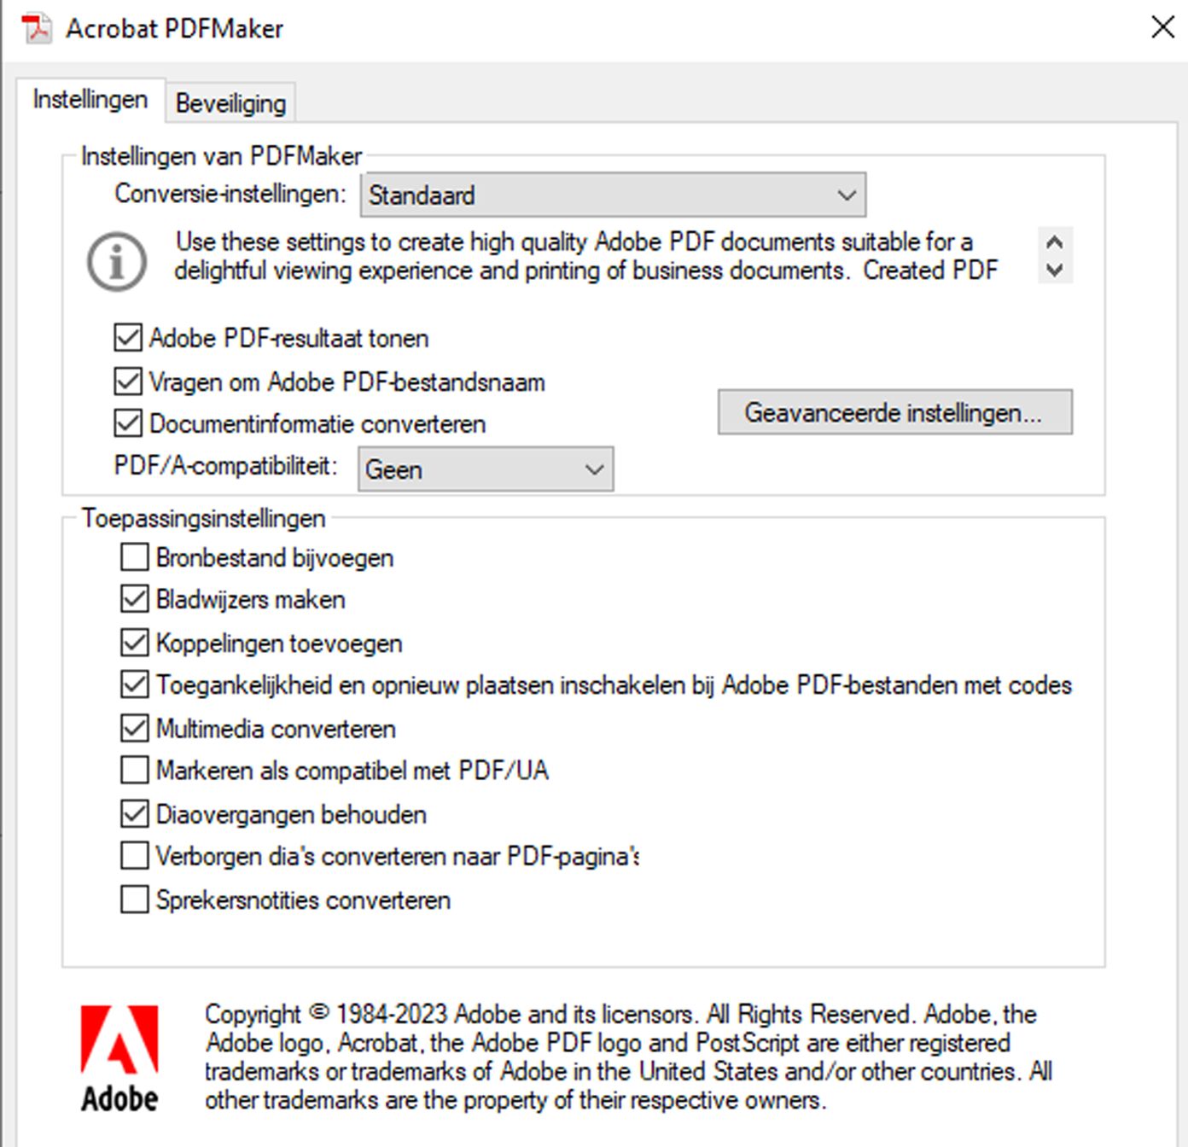The image size is (1188, 1147).
Task: Select the Instellingen tab
Action: (x=90, y=100)
